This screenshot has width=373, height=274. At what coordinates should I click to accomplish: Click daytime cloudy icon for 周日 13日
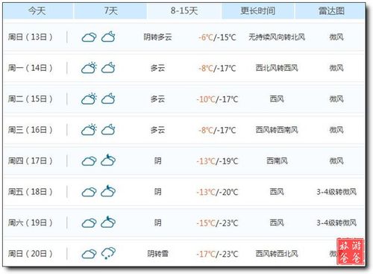(89, 37)
